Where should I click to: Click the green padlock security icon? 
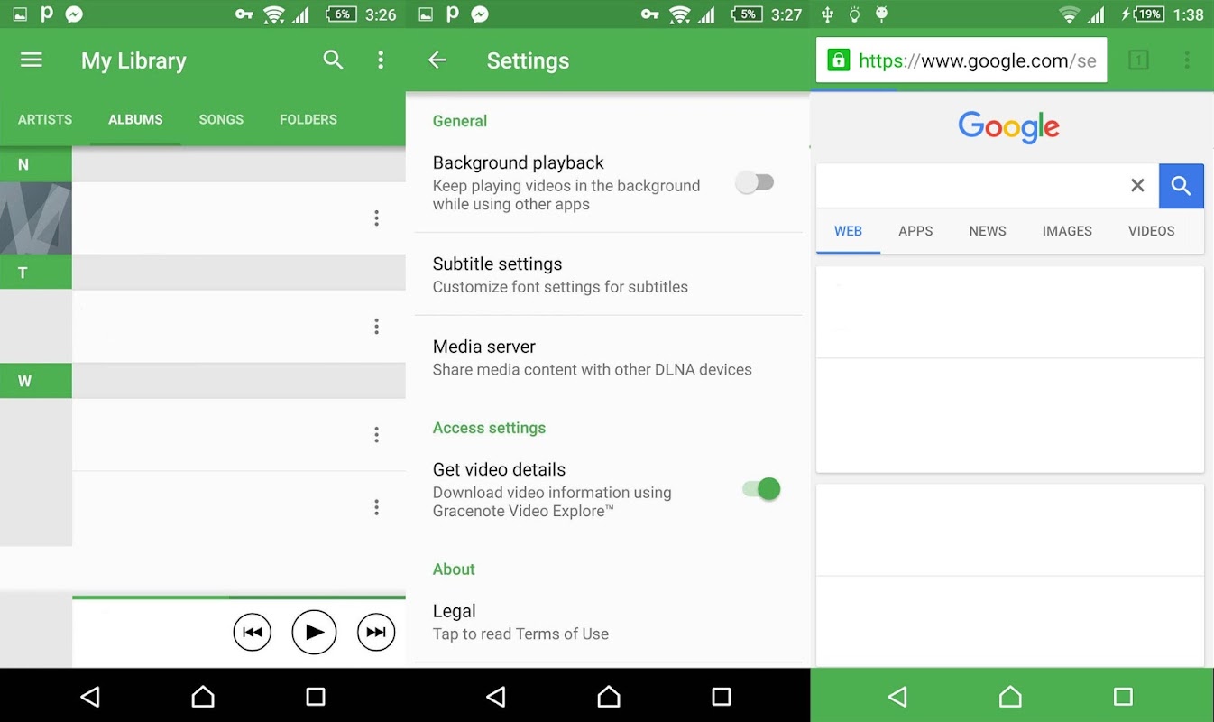[x=839, y=60]
